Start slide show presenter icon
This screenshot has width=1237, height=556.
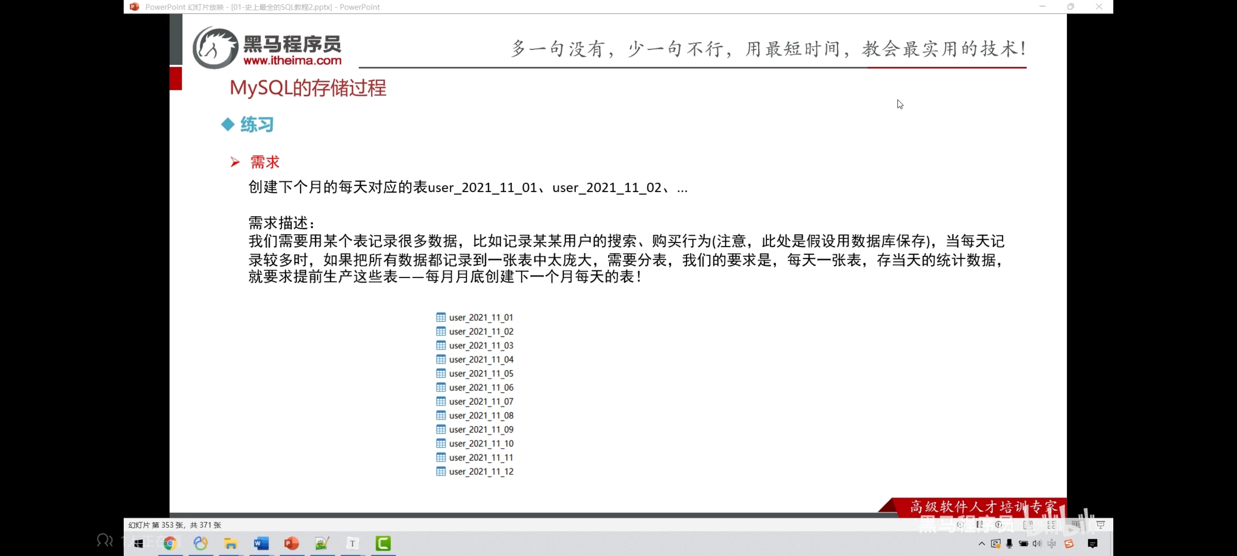click(x=1100, y=524)
